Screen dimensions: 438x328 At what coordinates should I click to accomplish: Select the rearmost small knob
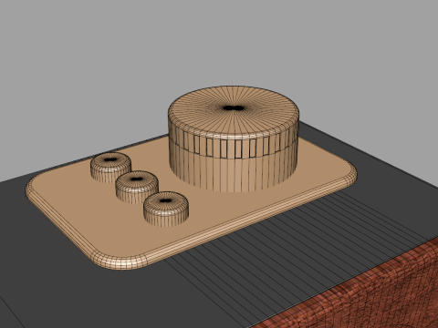[x=110, y=168]
